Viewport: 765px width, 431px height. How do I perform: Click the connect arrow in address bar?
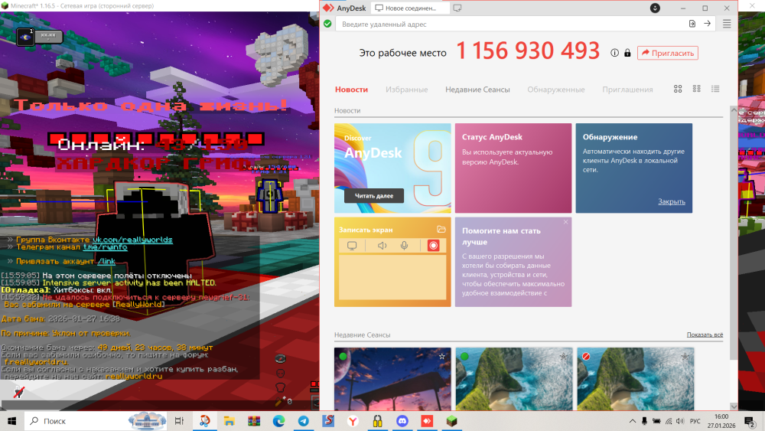[x=707, y=24]
